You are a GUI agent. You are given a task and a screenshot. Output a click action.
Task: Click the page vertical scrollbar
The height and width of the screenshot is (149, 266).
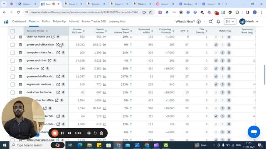(264, 75)
